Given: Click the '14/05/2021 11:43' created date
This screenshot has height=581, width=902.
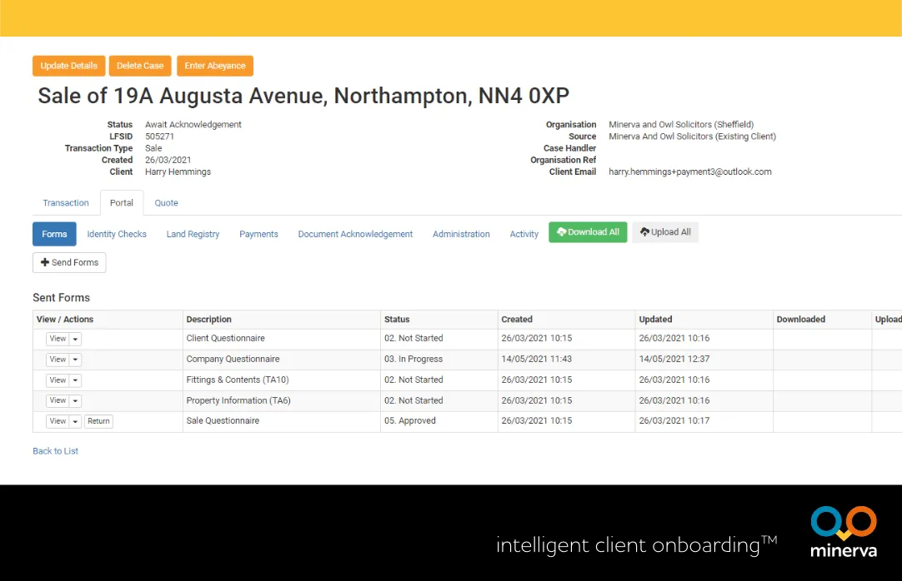Looking at the screenshot, I should point(537,359).
